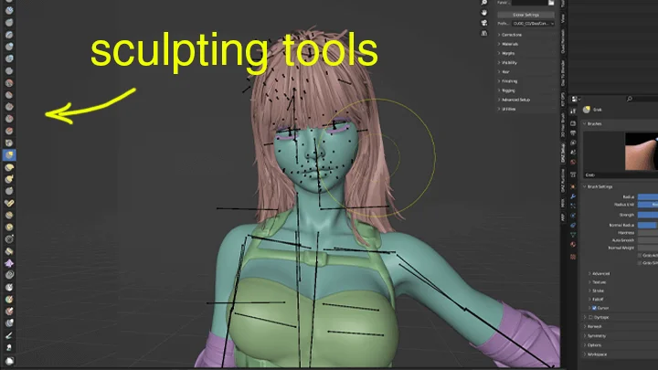The width and height of the screenshot is (658, 370).
Task: Click the viewport zoom magnifier icon
Action: (x=484, y=3)
